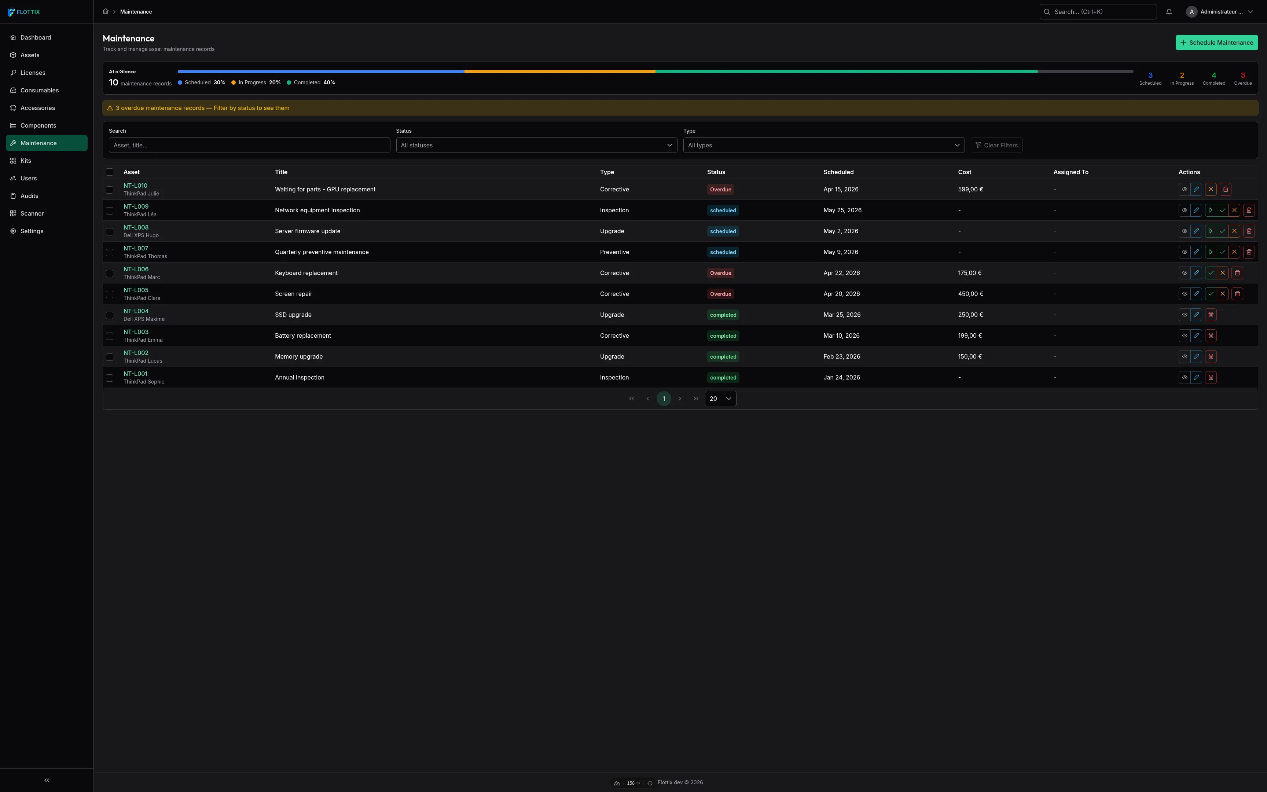This screenshot has width=1267, height=792.
Task: Open the notifications bell
Action: tap(1169, 11)
